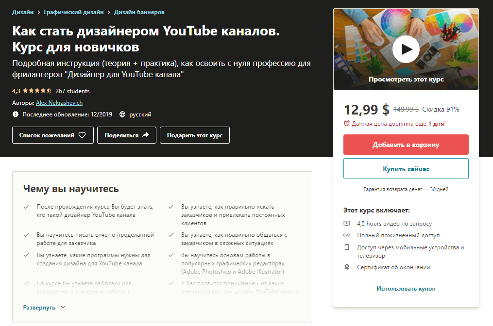Click the course preview thumbnail image
Image resolution: width=493 pixels, height=326 pixels.
pos(406,49)
